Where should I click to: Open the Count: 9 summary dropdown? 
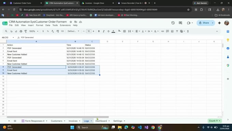pos(215,121)
